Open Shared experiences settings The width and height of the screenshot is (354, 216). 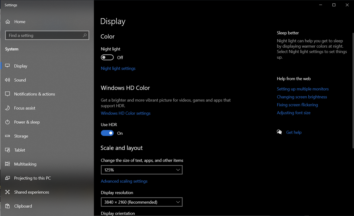[x=47, y=192]
